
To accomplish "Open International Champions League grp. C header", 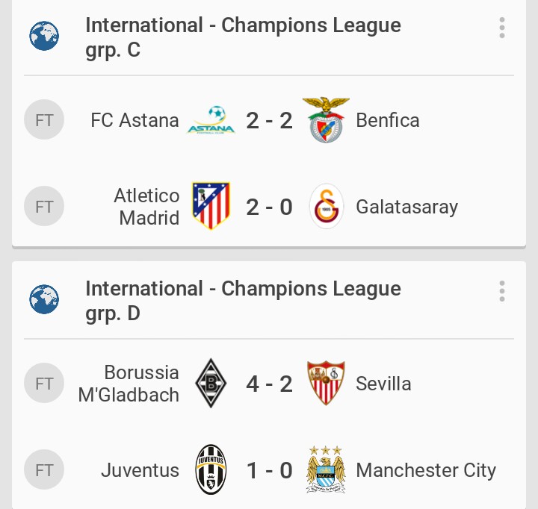I will 243,37.
